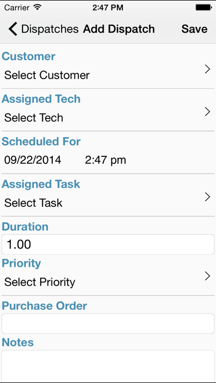
Task: Tap the Wi-Fi status icon
Action: pos(37,8)
